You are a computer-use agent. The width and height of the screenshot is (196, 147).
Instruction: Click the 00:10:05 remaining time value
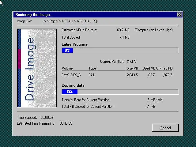(66, 123)
